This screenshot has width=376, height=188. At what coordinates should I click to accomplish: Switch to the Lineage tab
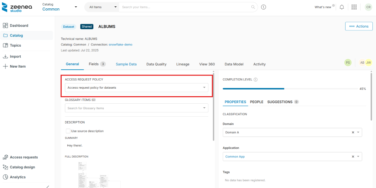[x=182, y=64]
